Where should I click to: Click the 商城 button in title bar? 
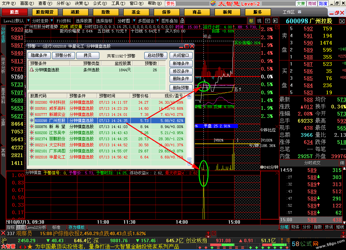(x=312, y=3)
